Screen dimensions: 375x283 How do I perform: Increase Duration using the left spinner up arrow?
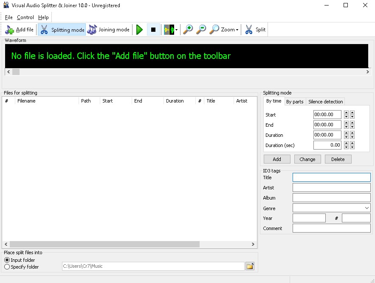(x=346, y=133)
